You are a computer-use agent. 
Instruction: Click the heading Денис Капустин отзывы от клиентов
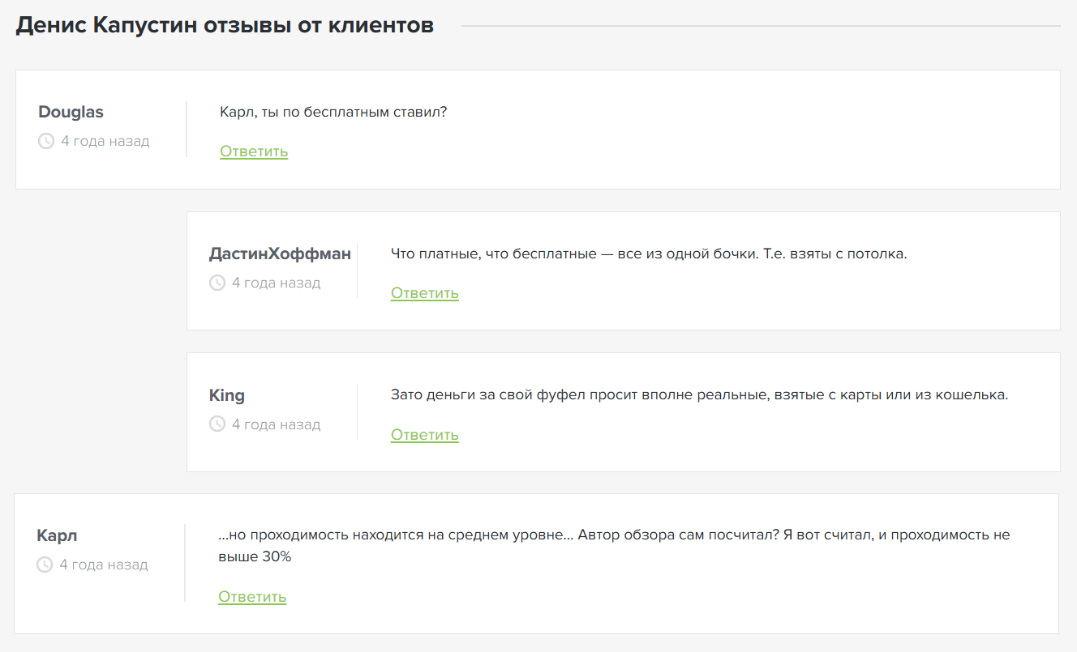coord(225,26)
